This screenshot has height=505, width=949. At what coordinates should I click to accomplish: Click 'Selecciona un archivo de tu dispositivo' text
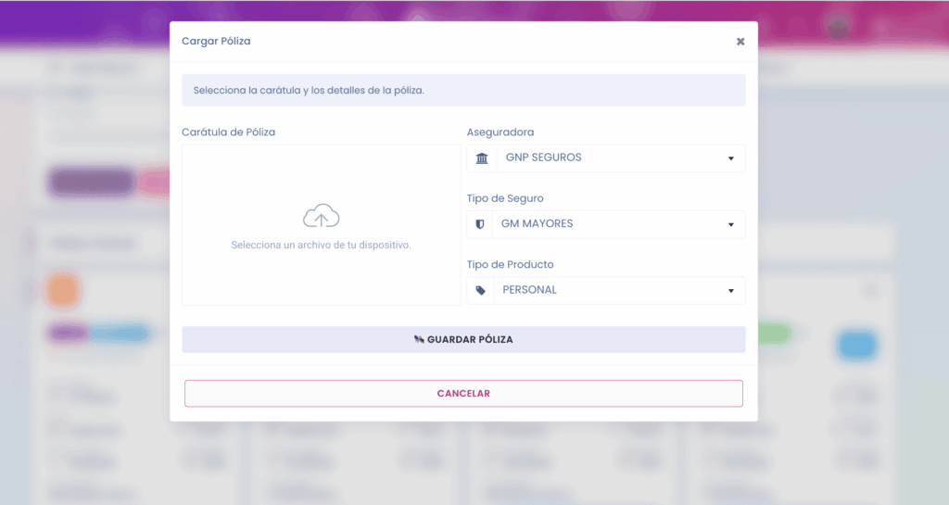pyautogui.click(x=321, y=245)
